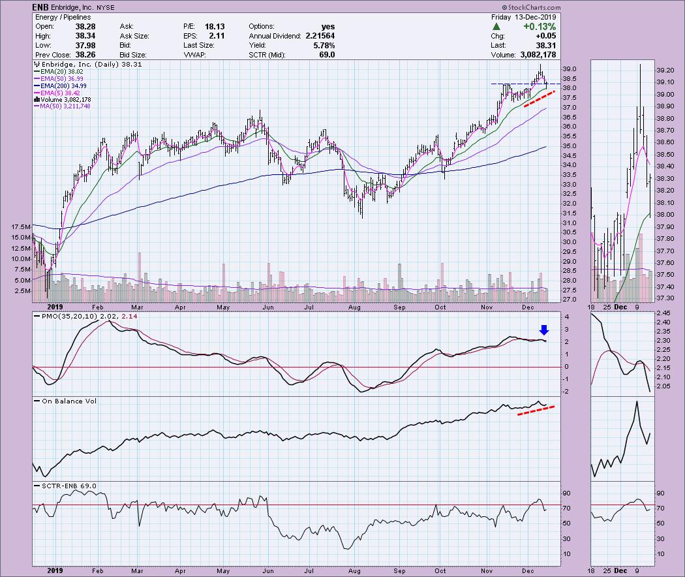Select the EMA(200) dark blue line swatch
Viewport: 685px width, 577px height.
(37, 86)
